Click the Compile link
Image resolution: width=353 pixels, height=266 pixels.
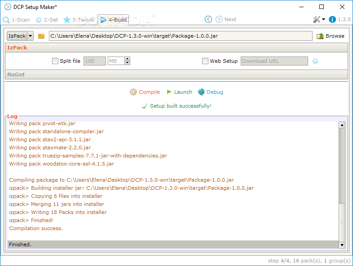coord(149,92)
